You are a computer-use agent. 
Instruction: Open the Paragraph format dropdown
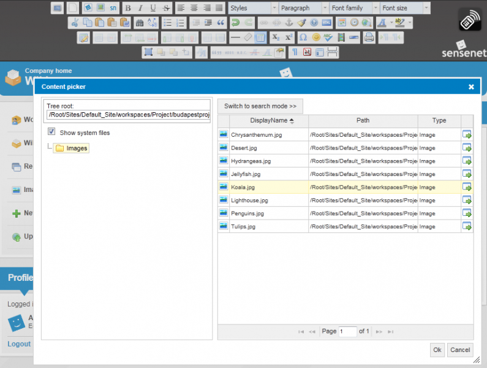303,8
